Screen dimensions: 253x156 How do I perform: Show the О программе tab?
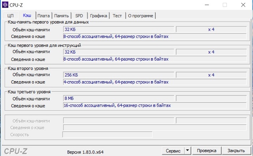[x=141, y=16]
